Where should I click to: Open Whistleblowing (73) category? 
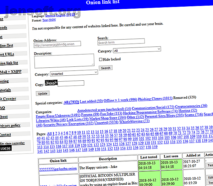pyautogui.click(x=135, y=121)
